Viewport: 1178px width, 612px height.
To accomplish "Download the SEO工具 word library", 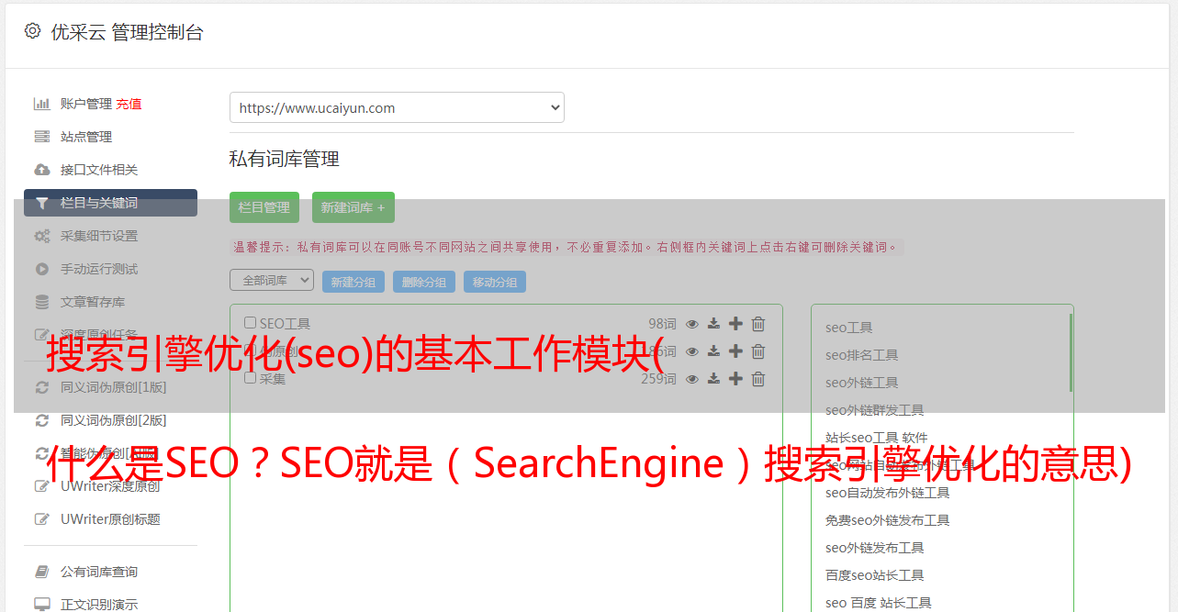I will point(713,324).
